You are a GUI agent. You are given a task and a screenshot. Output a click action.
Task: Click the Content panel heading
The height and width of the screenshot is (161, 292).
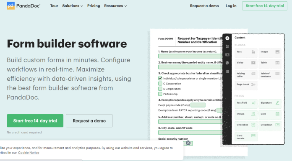[240, 38]
